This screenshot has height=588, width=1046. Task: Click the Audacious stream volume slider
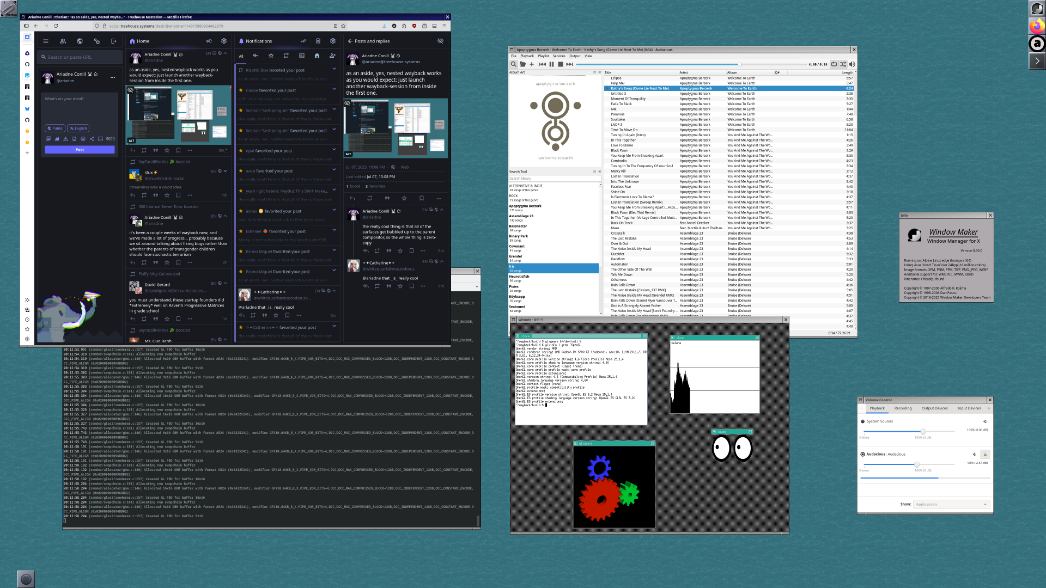(x=908, y=464)
